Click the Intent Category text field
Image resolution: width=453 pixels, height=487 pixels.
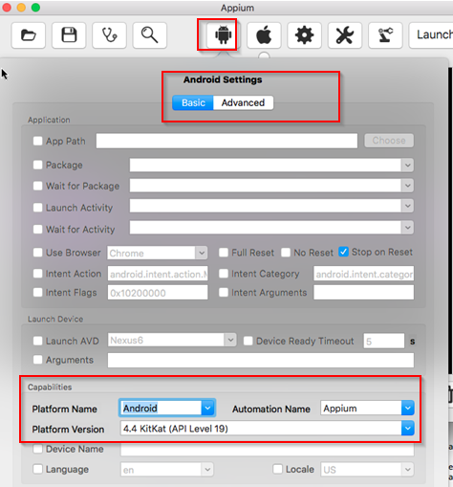tap(364, 274)
